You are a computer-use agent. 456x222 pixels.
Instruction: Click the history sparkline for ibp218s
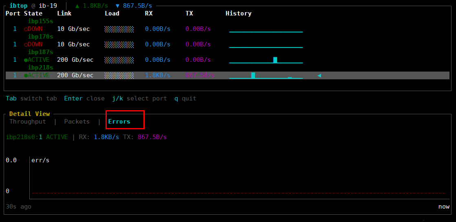266,76
